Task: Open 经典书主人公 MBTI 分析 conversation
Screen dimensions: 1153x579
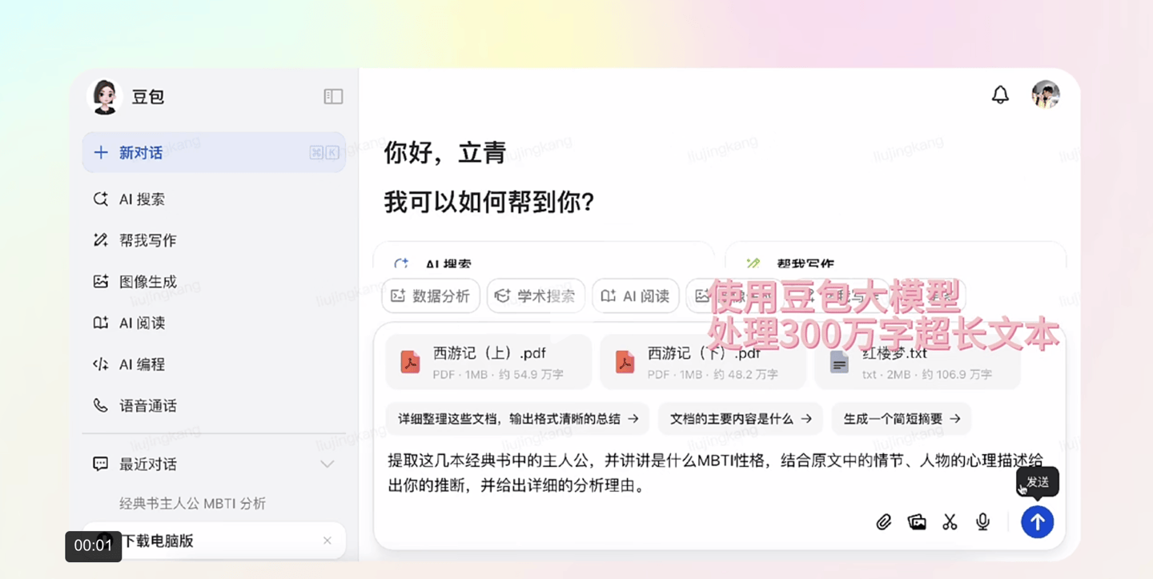Action: pos(193,503)
